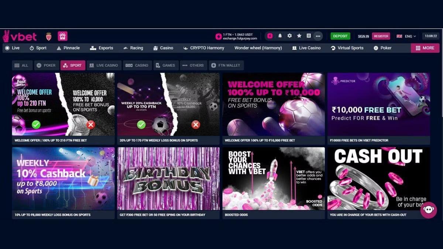The width and height of the screenshot is (443, 249).
Task: Open the chat support bubble icon
Action: point(428,210)
